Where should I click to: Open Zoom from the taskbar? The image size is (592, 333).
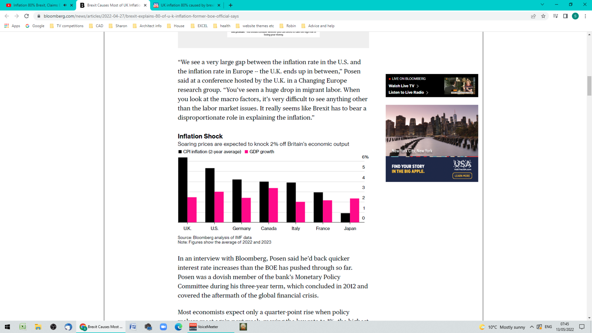[x=163, y=327]
